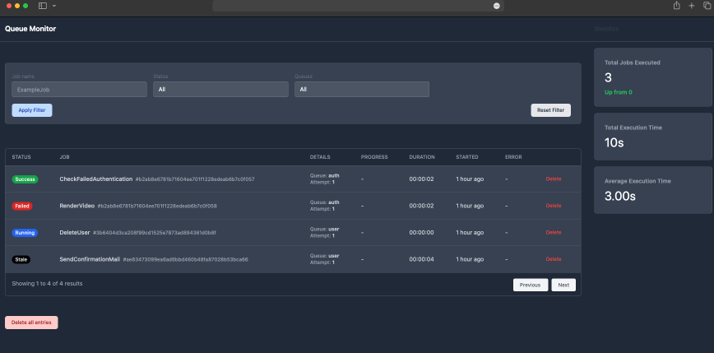The image size is (714, 353).
Task: Show the tab overview icon
Action: pos(707,6)
